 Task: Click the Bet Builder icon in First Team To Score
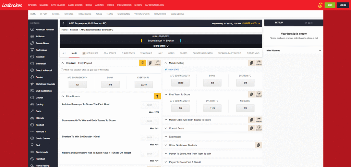251,94
